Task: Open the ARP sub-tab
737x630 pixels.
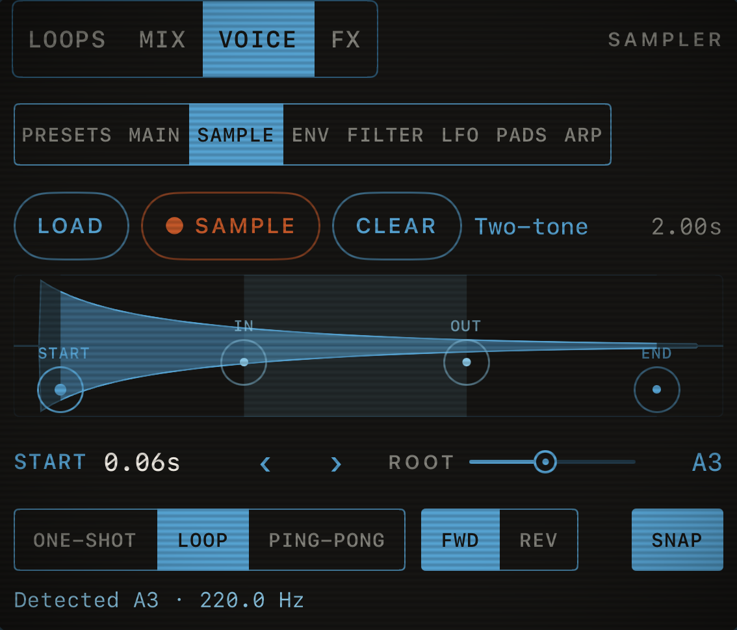Action: pos(583,135)
